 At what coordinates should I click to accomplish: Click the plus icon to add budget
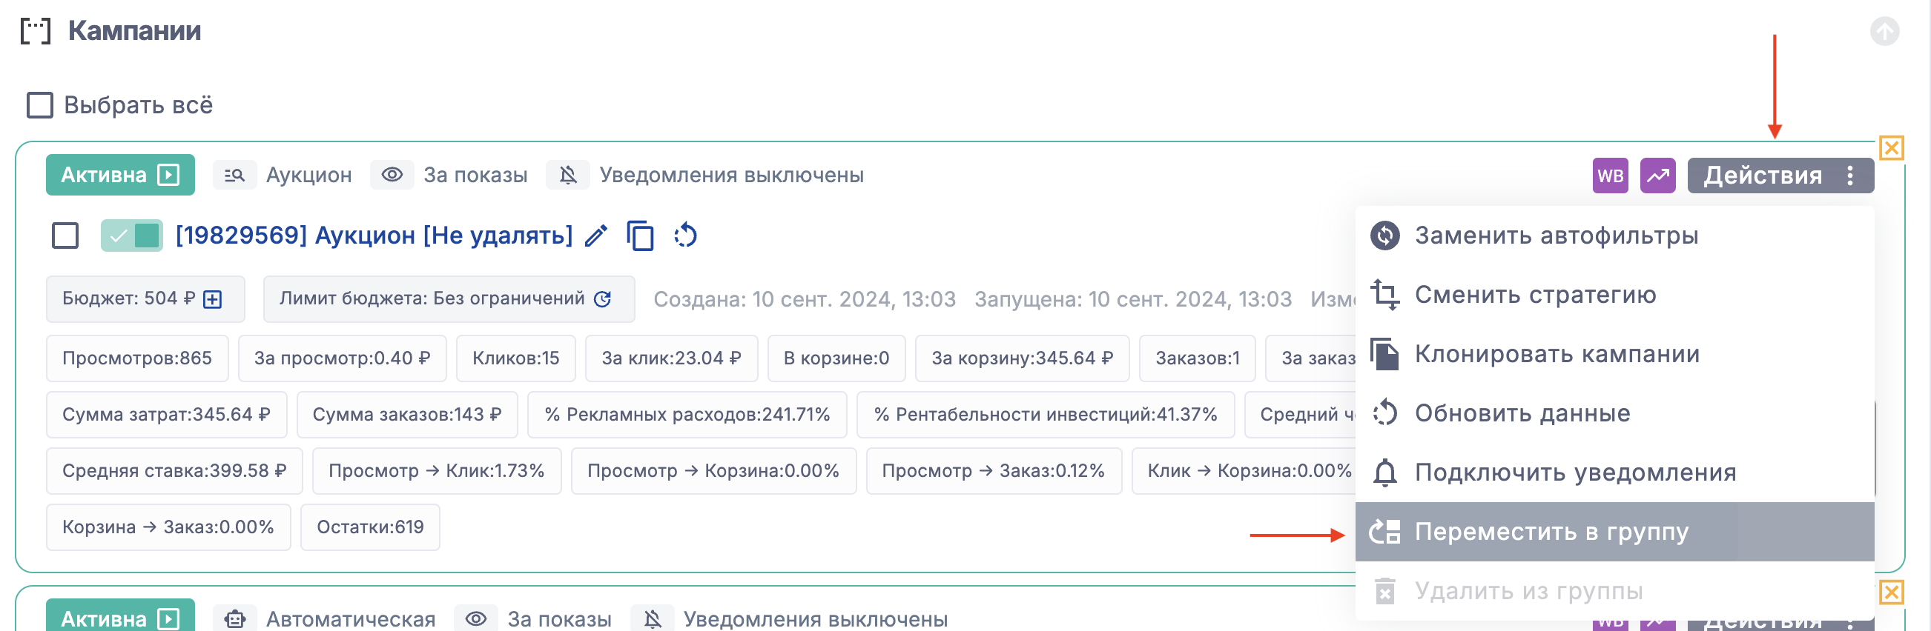pyautogui.click(x=214, y=299)
